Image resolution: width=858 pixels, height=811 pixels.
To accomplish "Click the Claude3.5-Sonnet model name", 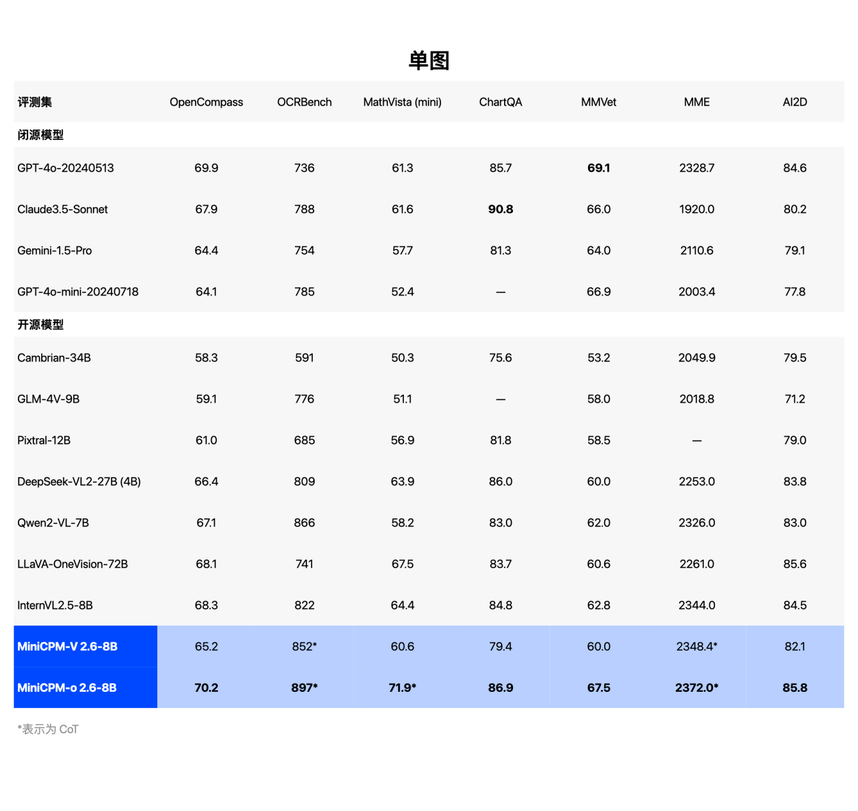I will tap(63, 209).
